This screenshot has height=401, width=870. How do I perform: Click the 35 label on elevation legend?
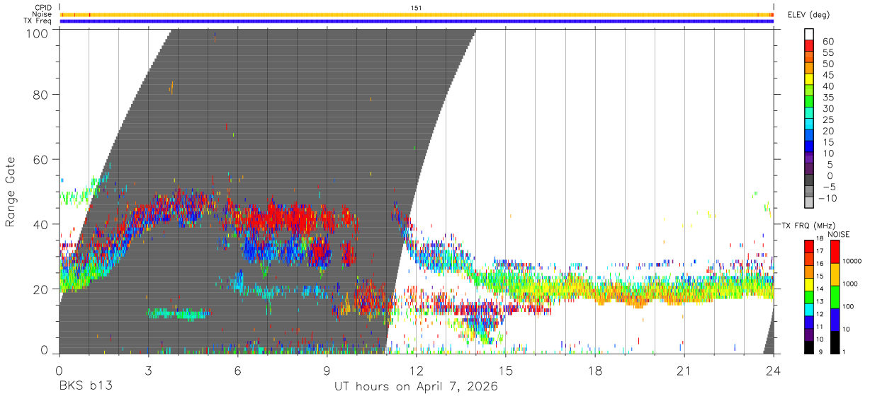point(827,97)
